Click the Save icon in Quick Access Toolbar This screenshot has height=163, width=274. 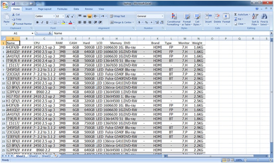[x=14, y=3]
